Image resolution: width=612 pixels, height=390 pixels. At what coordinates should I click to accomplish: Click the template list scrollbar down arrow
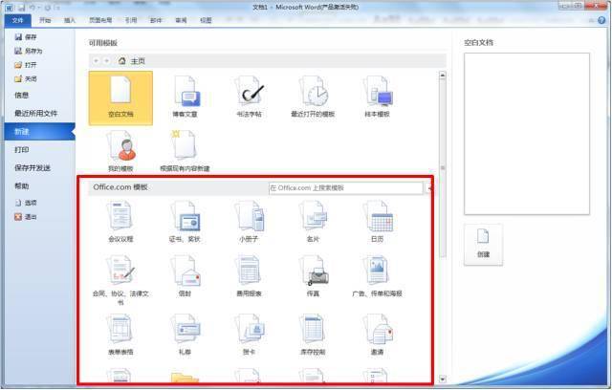coord(443,379)
